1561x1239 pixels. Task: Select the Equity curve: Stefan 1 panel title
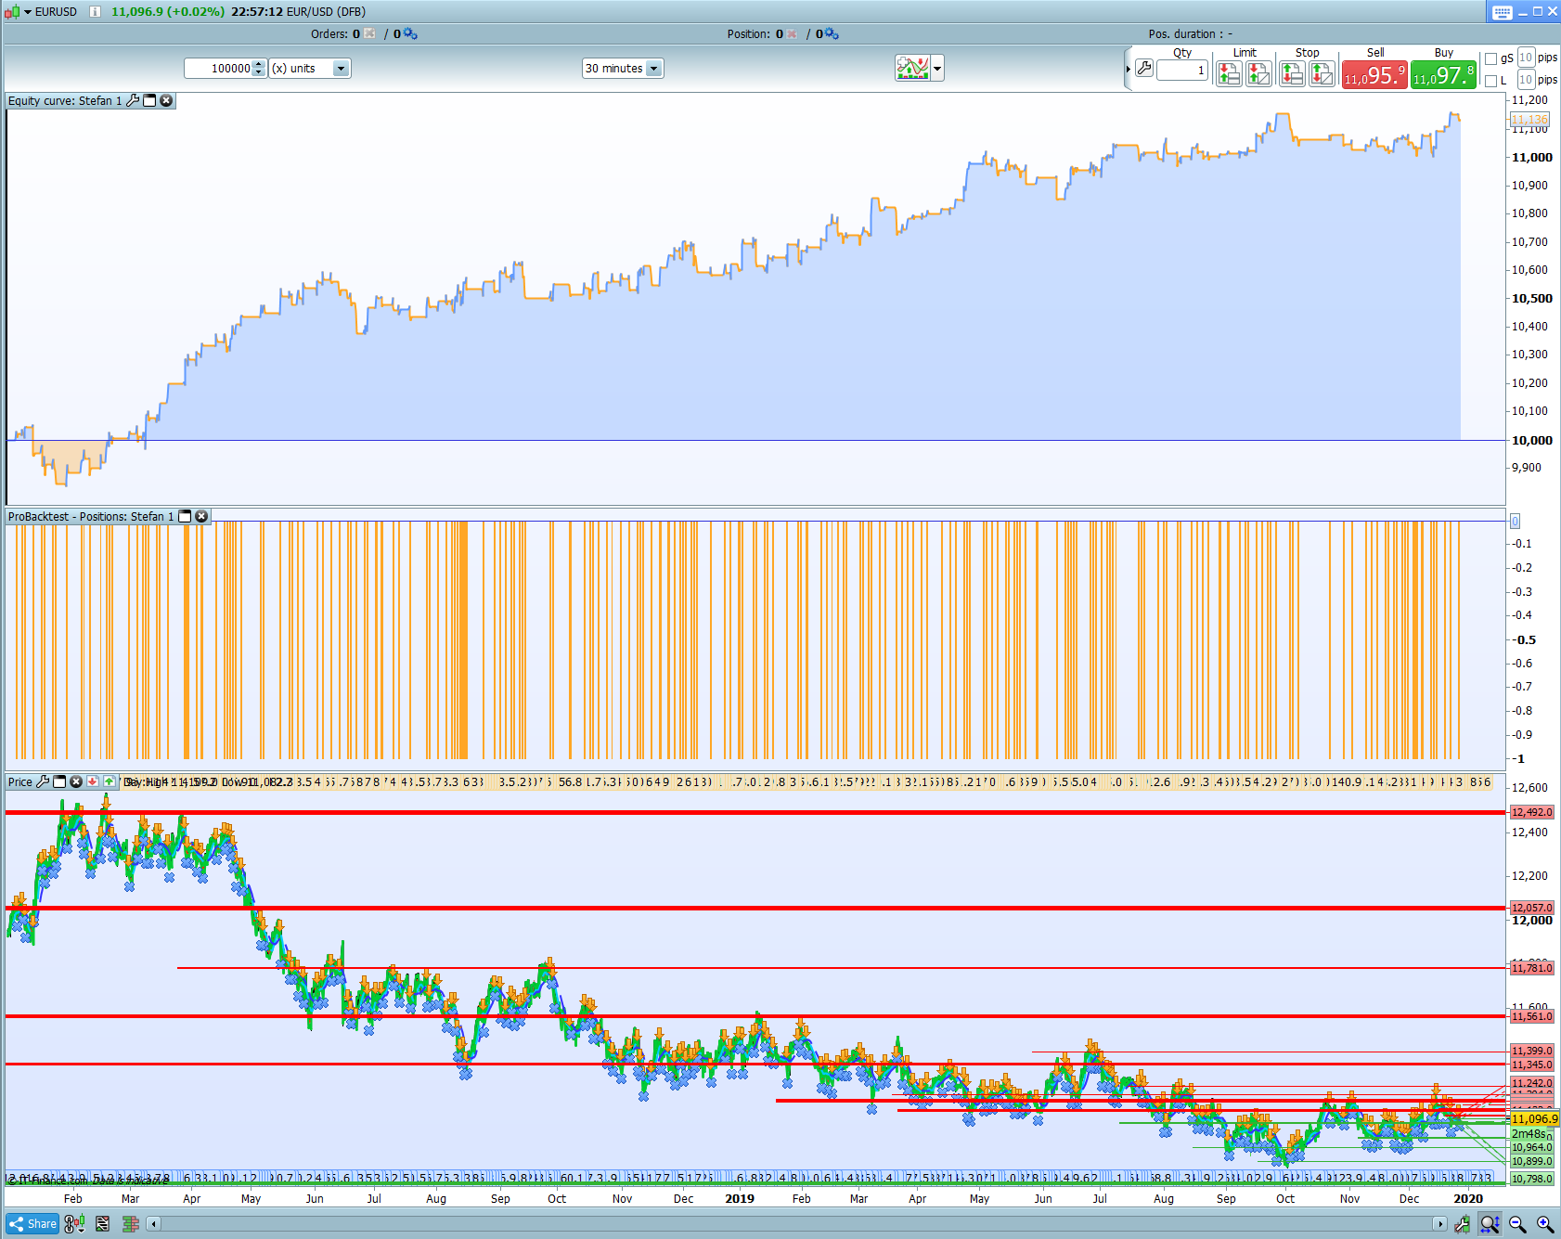[65, 101]
